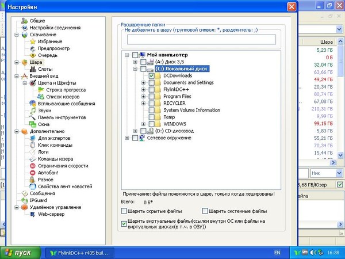Click the Web-сервер icon
The height and width of the screenshot is (259, 345).
point(33,214)
